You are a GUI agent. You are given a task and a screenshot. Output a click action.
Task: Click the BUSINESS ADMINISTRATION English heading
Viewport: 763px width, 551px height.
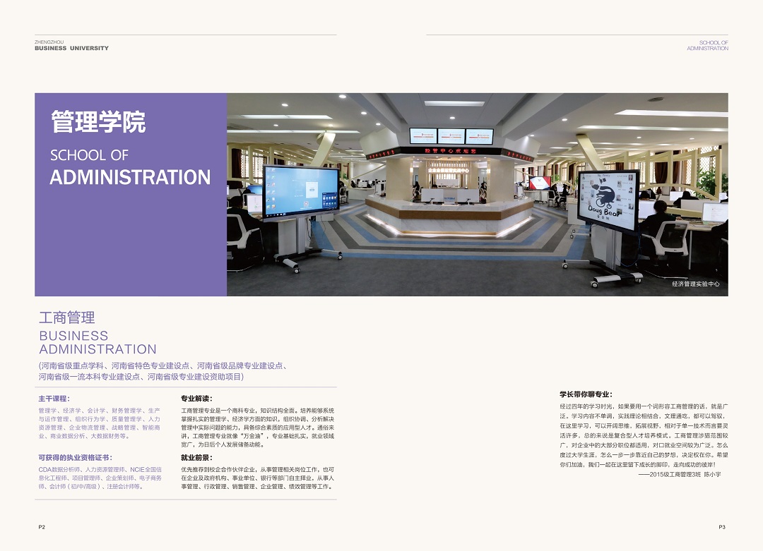[97, 343]
